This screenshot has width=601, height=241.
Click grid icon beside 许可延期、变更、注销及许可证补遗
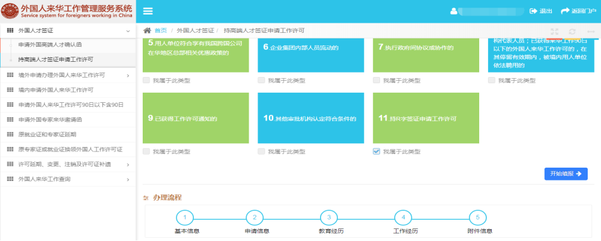(10, 164)
